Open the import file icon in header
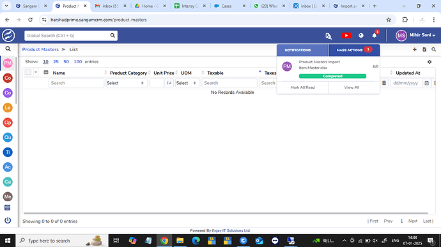441x247 pixels. click(424, 49)
